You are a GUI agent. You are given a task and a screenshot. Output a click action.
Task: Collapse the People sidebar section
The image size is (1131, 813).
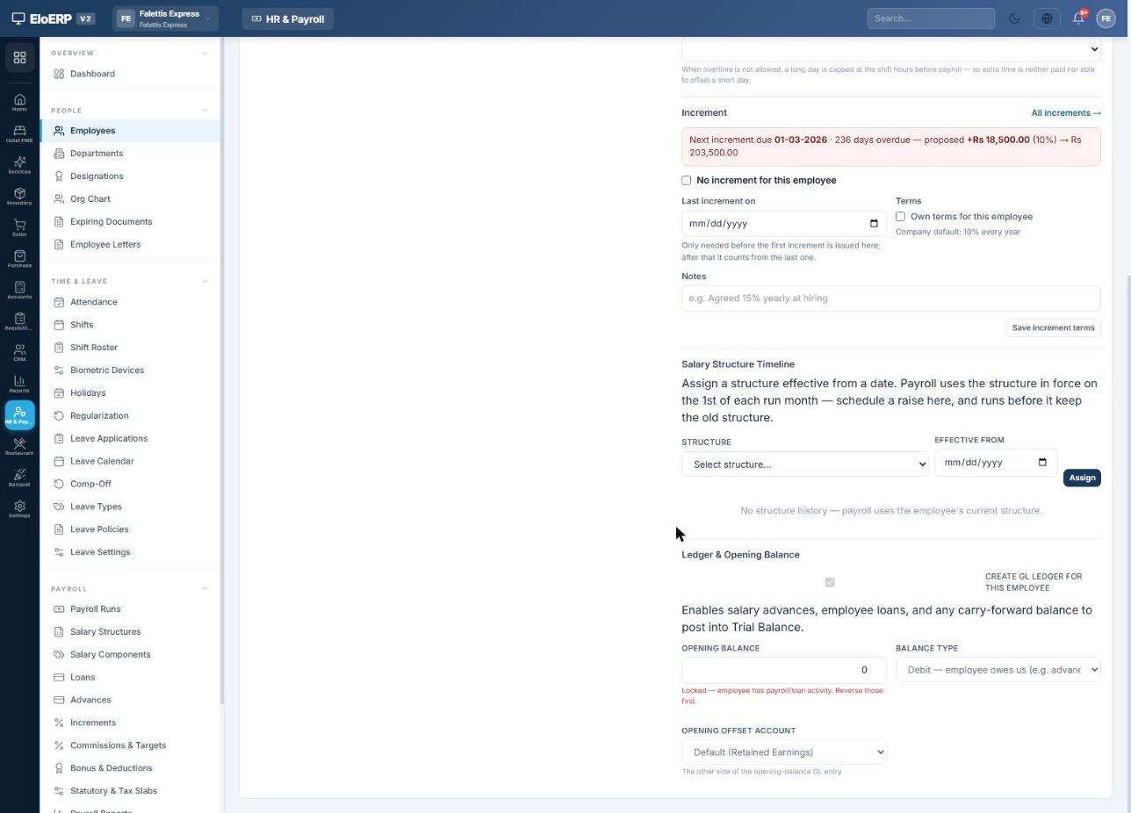point(205,111)
